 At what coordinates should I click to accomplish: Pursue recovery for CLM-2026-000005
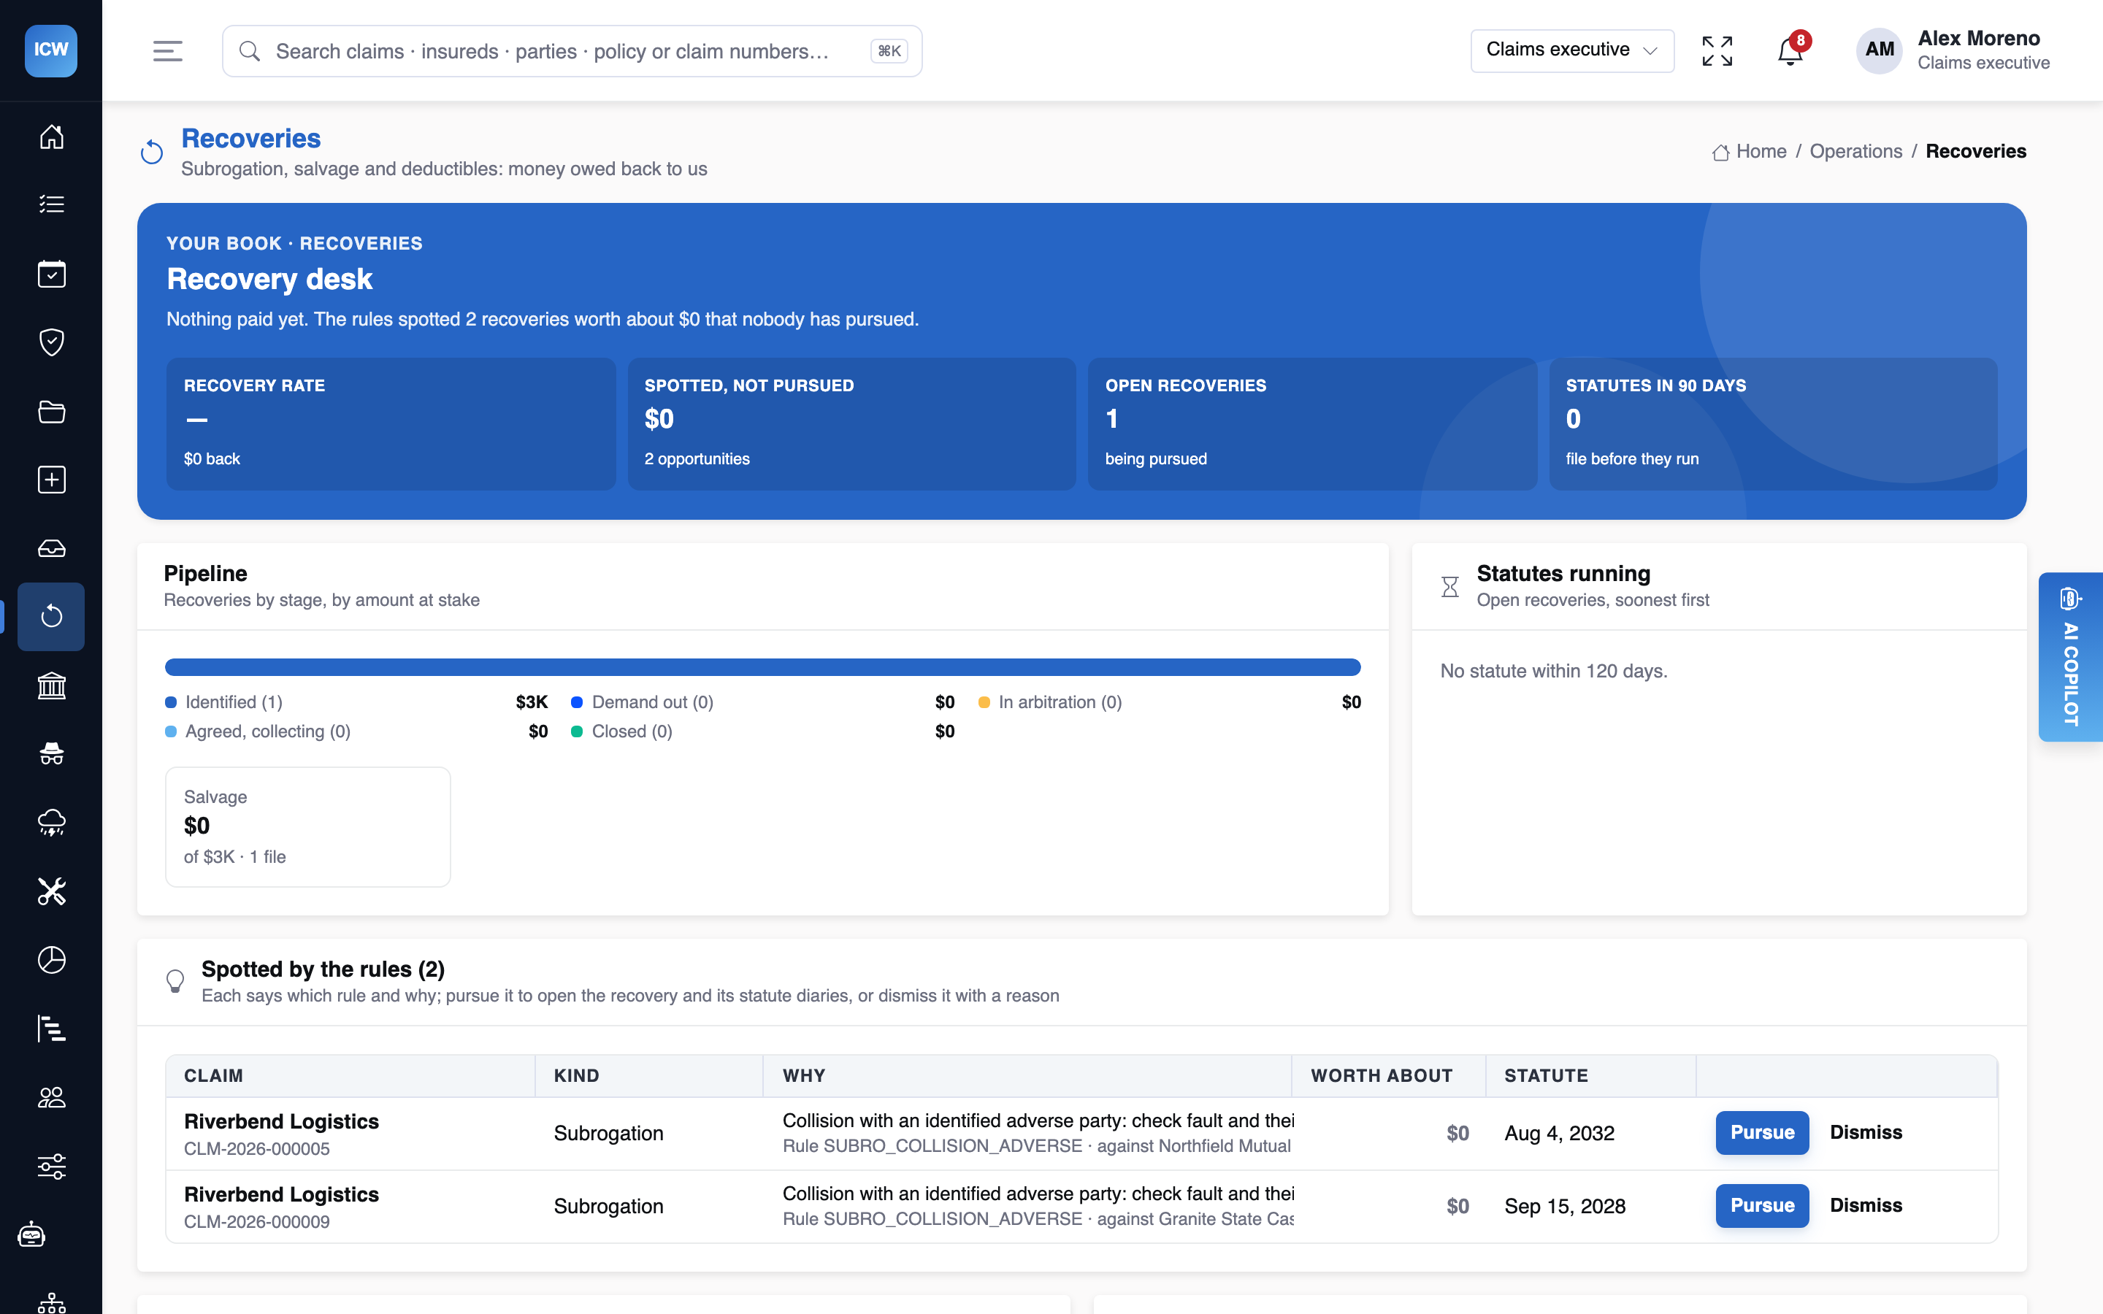[x=1761, y=1132]
